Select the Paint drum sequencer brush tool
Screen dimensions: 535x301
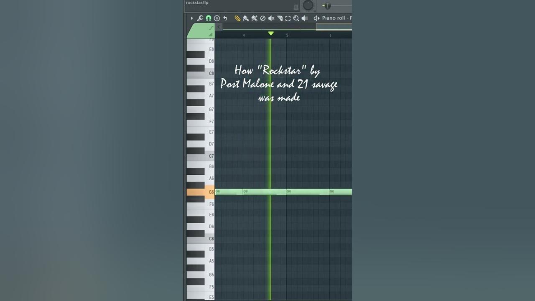pos(254,18)
